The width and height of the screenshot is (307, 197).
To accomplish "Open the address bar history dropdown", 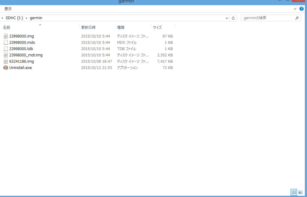I will (x=227, y=18).
